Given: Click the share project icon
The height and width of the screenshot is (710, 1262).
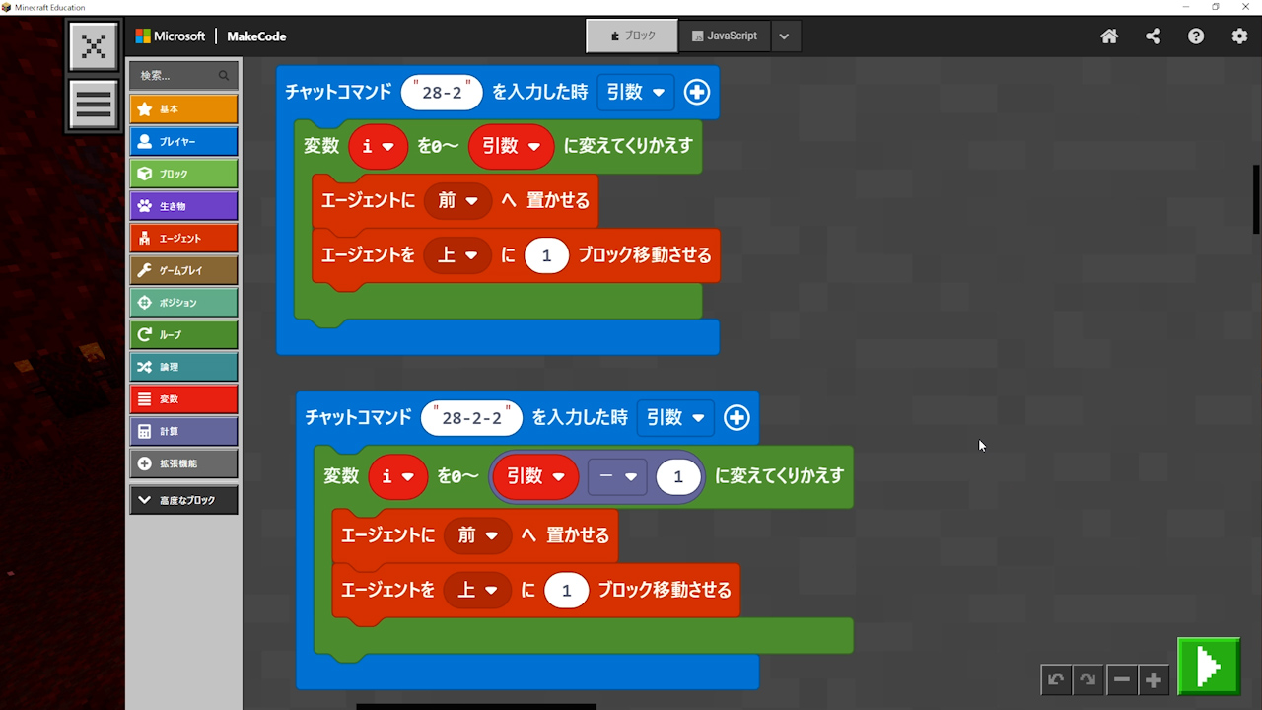Looking at the screenshot, I should [x=1153, y=36].
